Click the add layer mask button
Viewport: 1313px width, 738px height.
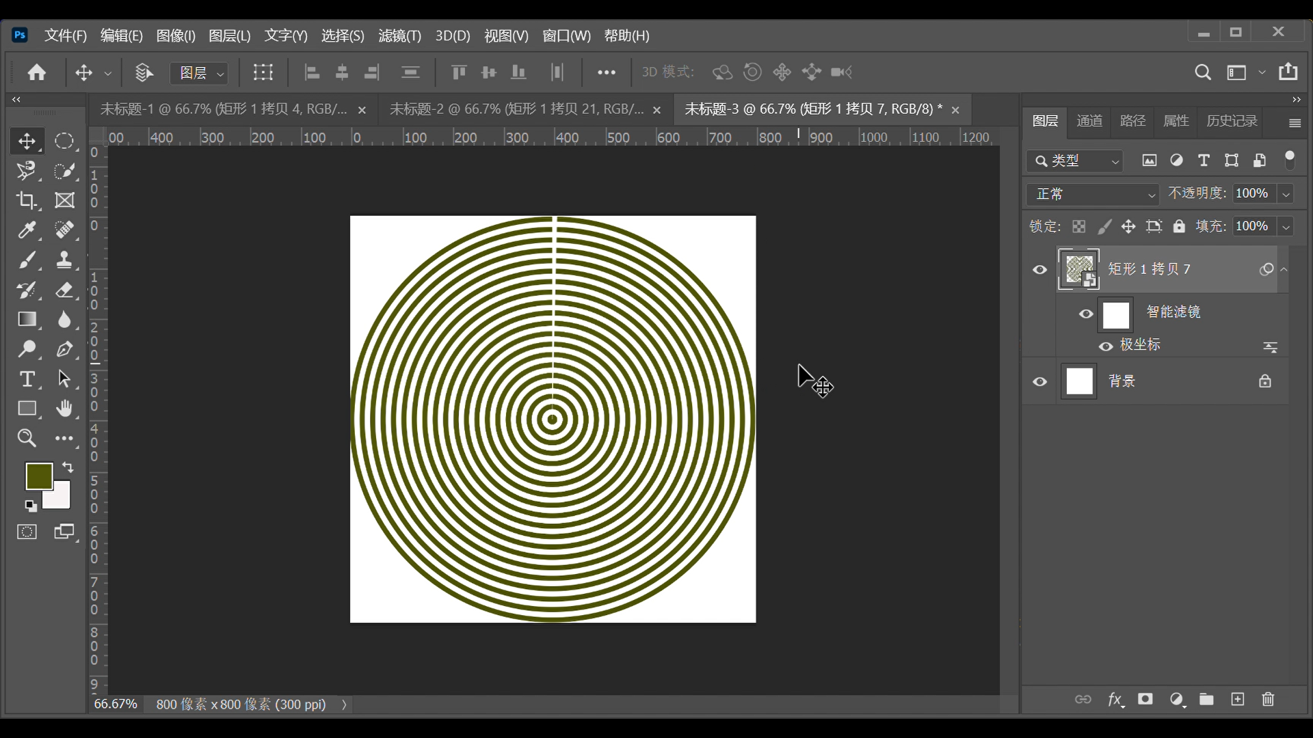(x=1145, y=699)
